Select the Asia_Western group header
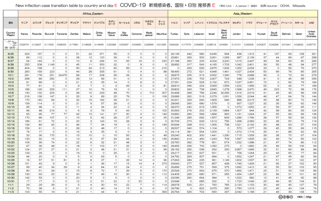This screenshot has width=321, height=201. coord(243,13)
